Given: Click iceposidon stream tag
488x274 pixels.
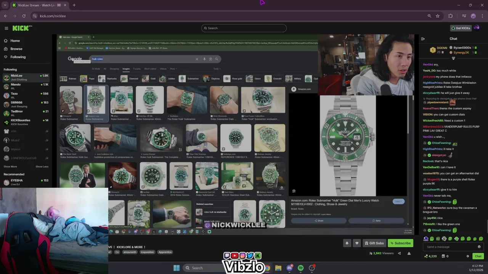Looking at the screenshot, I should [147, 252].
